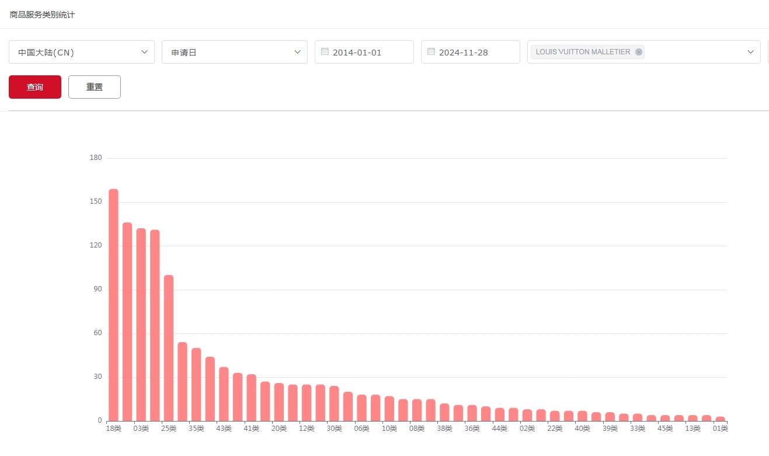Image resolution: width=769 pixels, height=456 pixels.
Task: Select the LOUIS VUITTON MALLETIER applicant tag
Action: (x=583, y=52)
